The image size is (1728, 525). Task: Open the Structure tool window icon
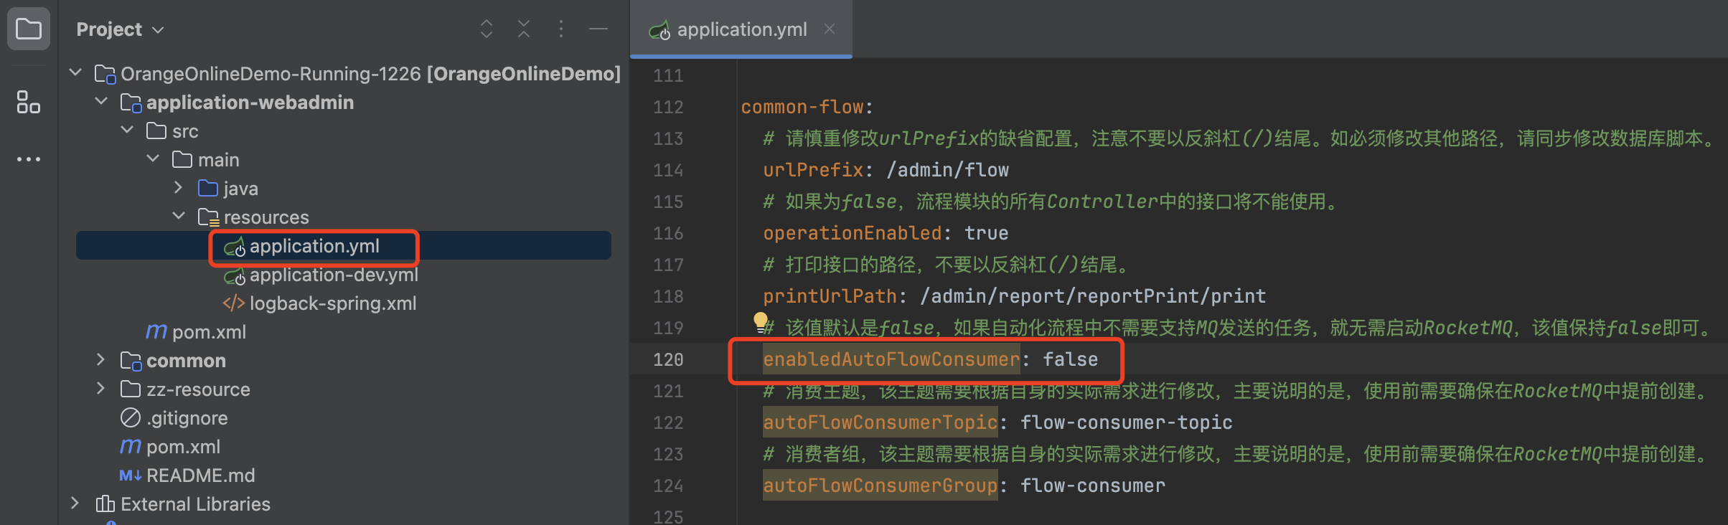[29, 102]
